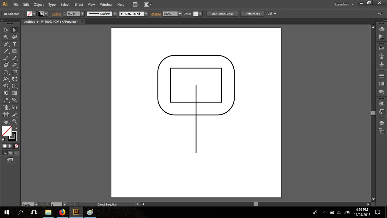Open the Artboards panel
The image size is (387, 218).
point(382,131)
